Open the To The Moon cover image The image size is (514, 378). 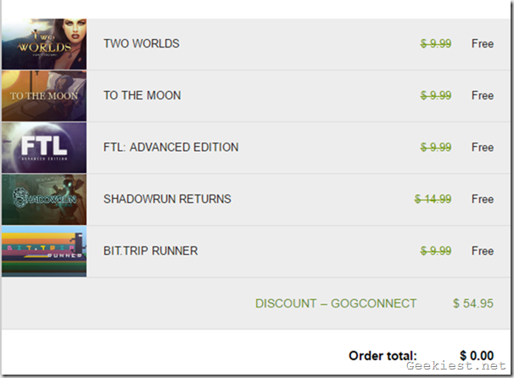[x=43, y=95]
